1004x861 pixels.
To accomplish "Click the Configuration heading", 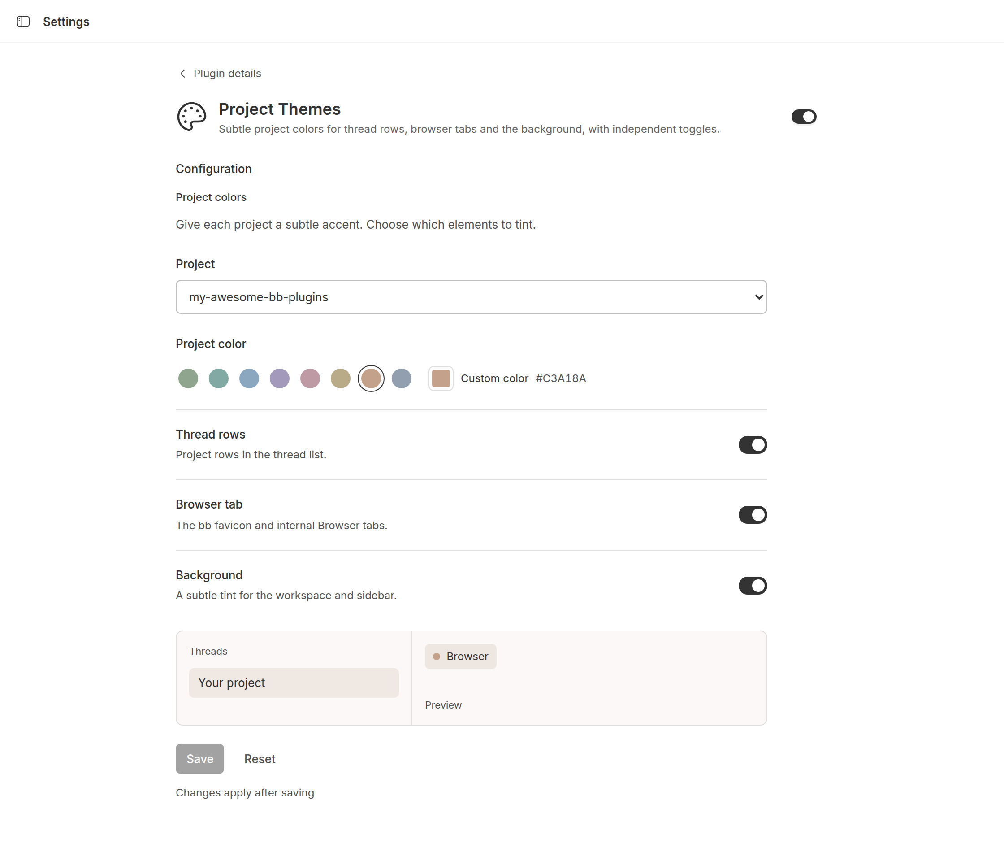I will (x=214, y=169).
